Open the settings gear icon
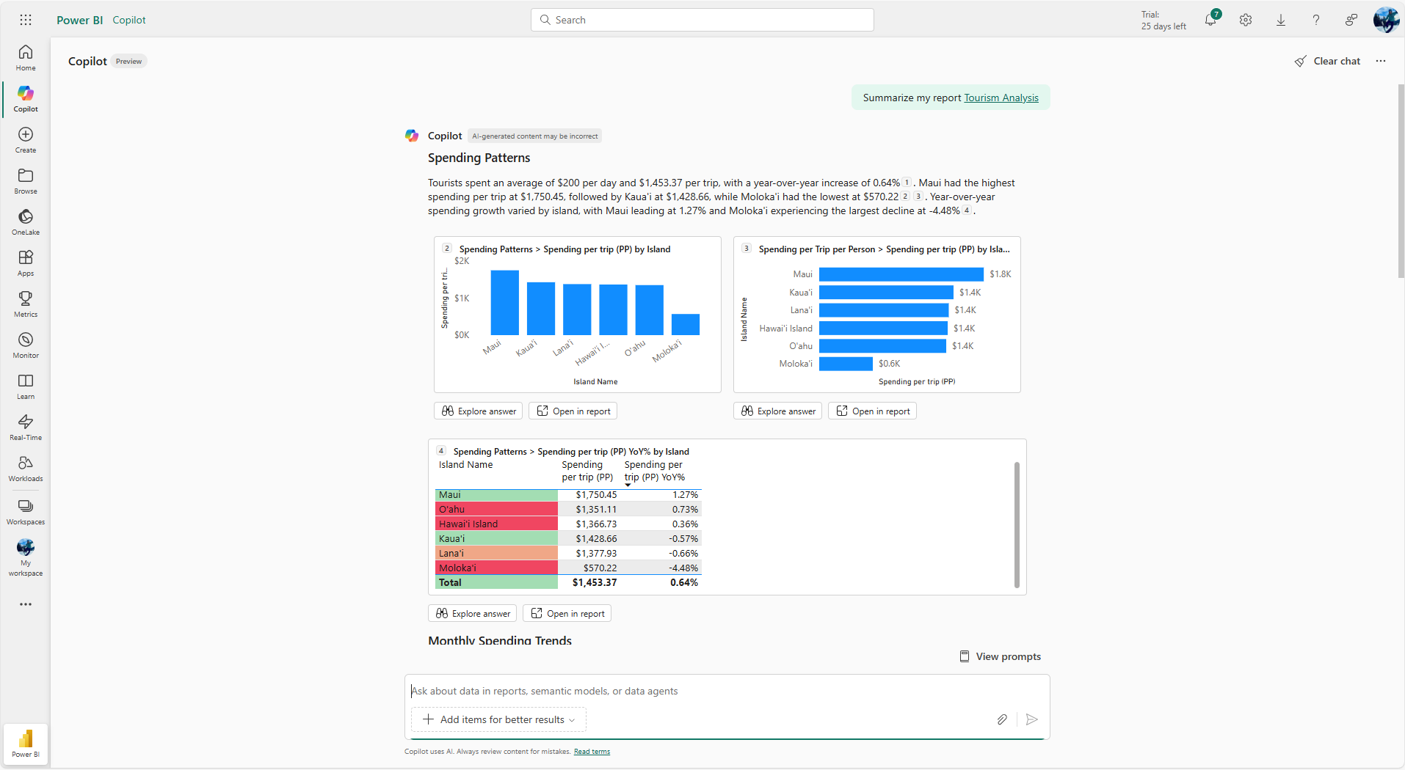The width and height of the screenshot is (1405, 770). click(1246, 20)
